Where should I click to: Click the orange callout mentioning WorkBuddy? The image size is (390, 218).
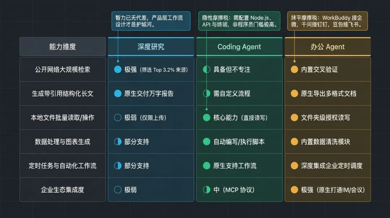coord(328,21)
